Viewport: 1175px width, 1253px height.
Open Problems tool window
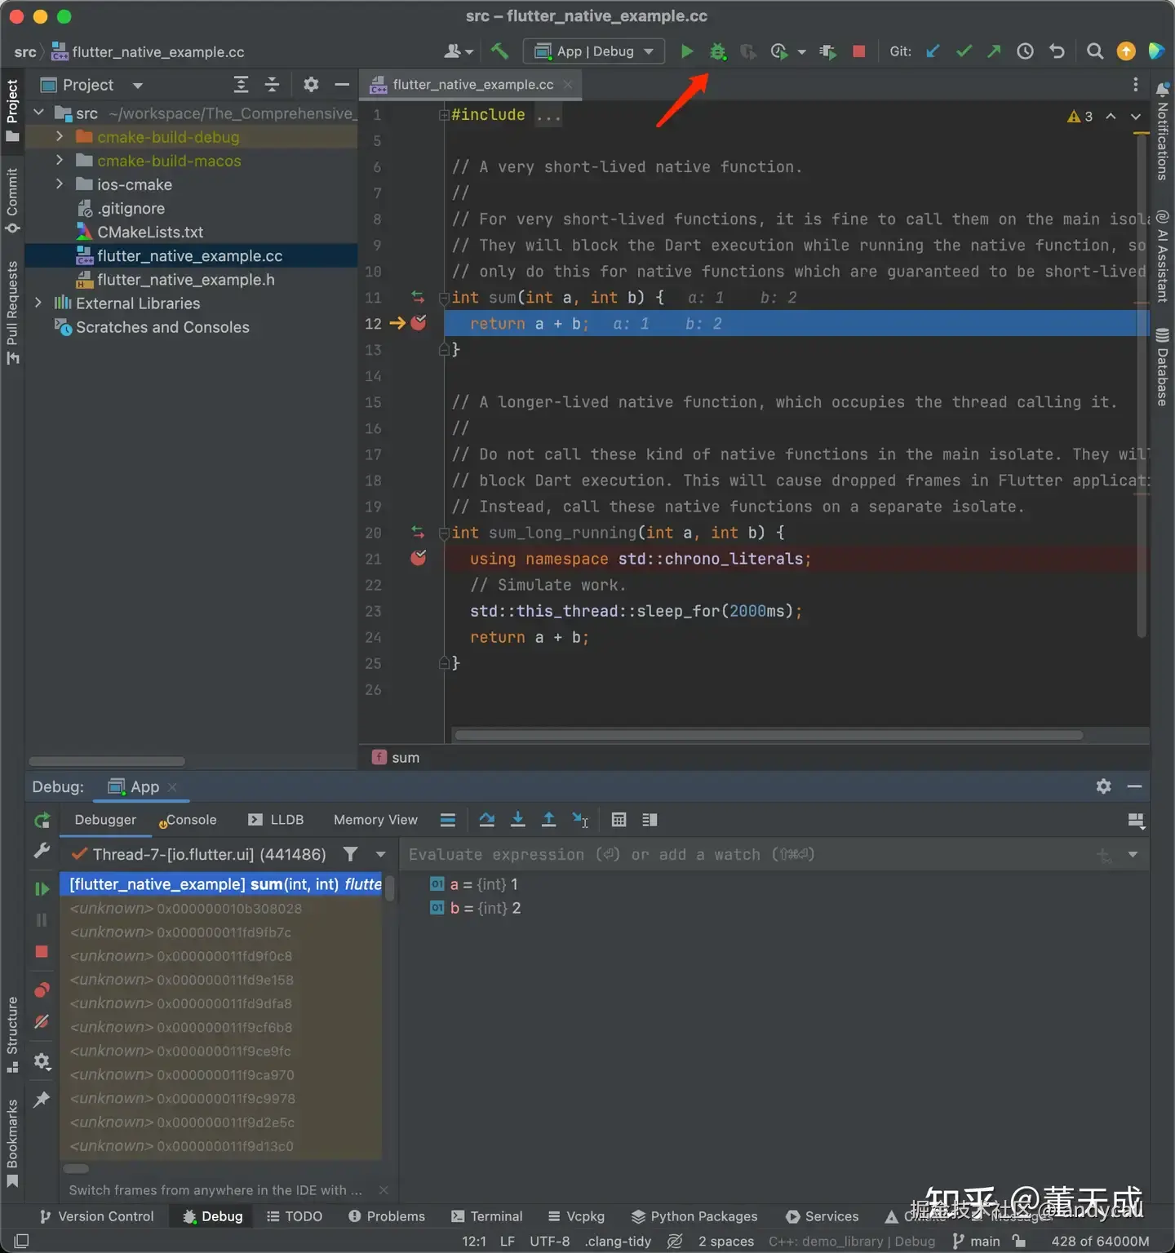(x=387, y=1216)
